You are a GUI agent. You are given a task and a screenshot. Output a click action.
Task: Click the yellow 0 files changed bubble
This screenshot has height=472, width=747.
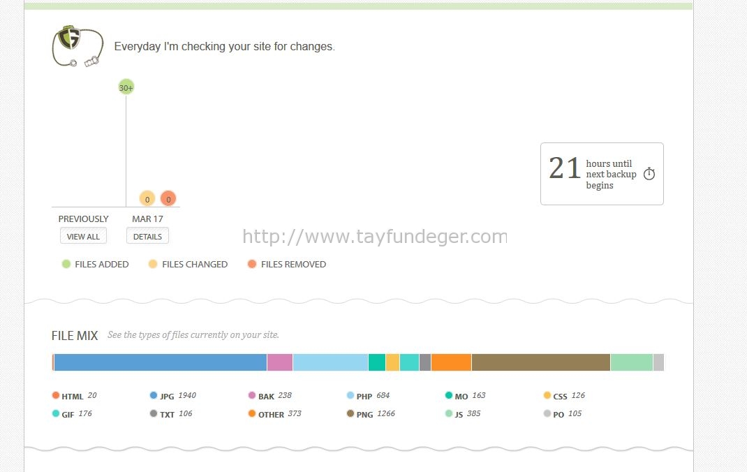tap(147, 198)
